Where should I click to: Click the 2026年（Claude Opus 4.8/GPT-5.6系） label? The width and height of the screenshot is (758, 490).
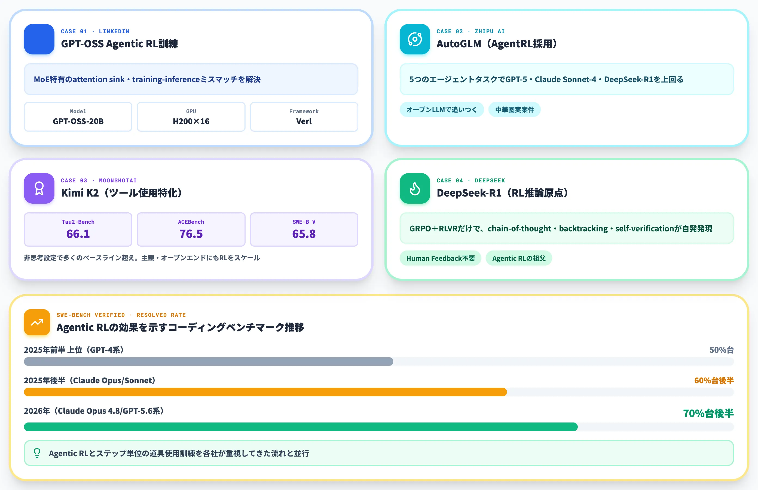(x=94, y=411)
